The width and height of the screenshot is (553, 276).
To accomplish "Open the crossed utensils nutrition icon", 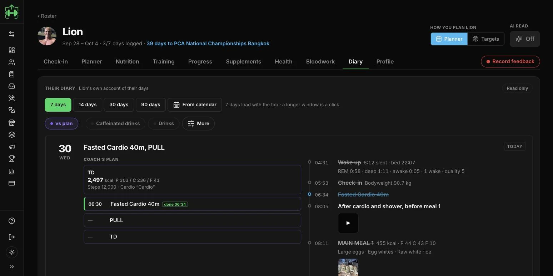I will coord(12,98).
